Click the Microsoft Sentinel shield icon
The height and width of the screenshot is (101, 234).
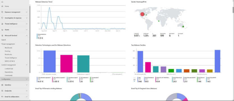(x=2, y=35)
